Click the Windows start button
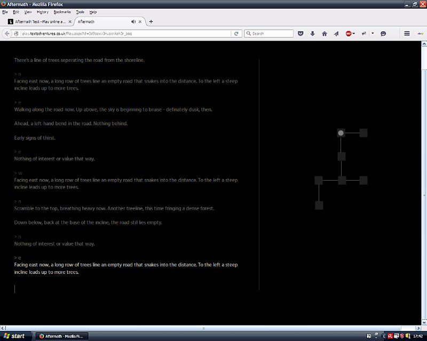The width and height of the screenshot is (427, 341). coord(14,336)
